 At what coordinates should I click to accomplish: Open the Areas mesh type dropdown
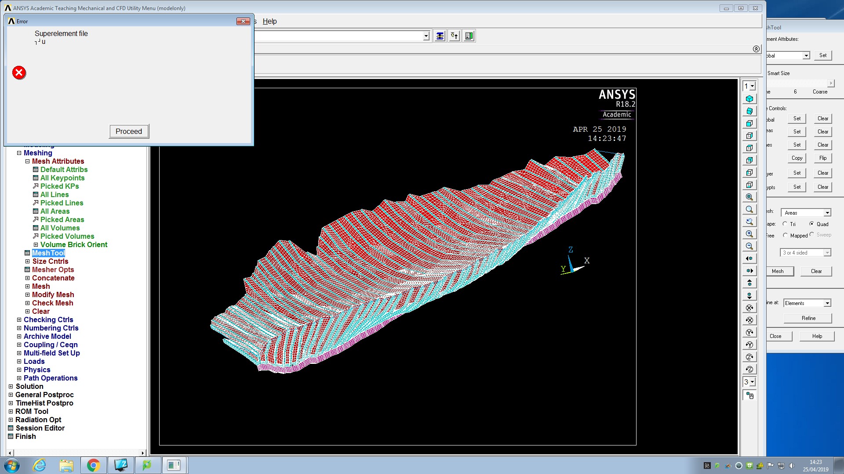tap(827, 213)
